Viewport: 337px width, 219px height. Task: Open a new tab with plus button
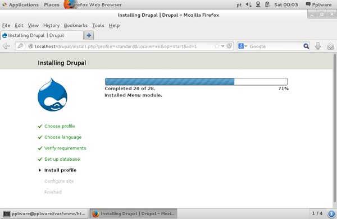(89, 35)
